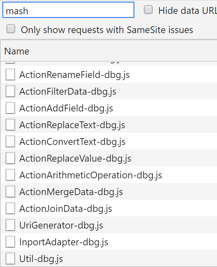
Task: Click file icon beside ActionJoinData-dbg.js
Action: coord(11,209)
